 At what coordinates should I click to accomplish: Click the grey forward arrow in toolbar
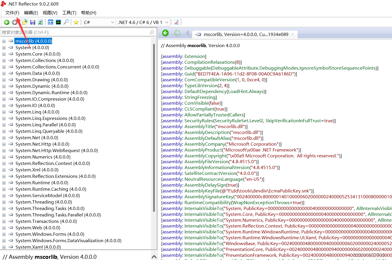(x=14, y=22)
